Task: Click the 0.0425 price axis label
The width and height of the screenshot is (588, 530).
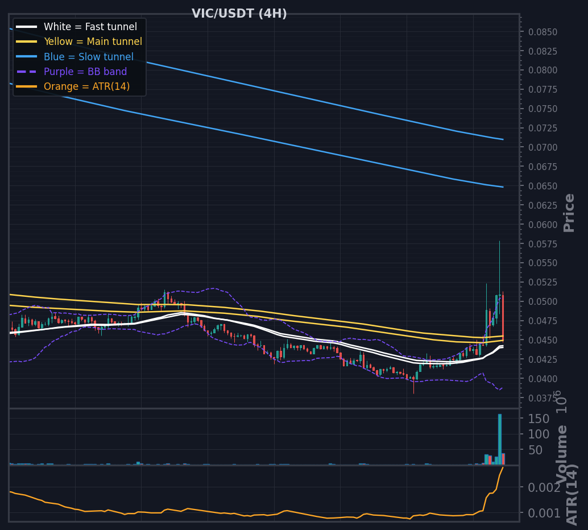Action: pyautogui.click(x=543, y=359)
